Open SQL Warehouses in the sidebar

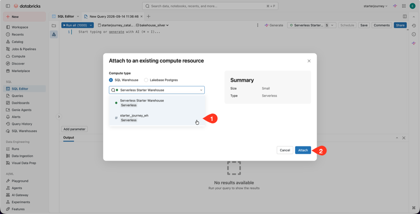pos(24,131)
